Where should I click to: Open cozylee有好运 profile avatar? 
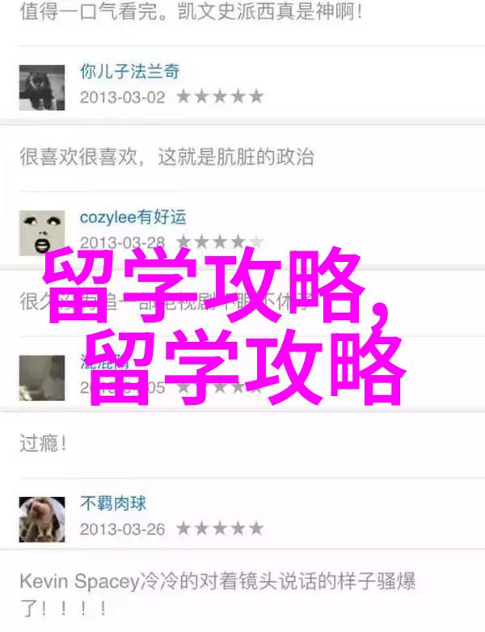pos(42,233)
